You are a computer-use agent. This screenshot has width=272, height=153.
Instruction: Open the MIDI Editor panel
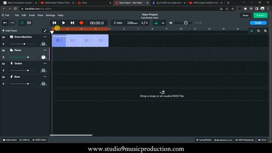[x=40, y=140]
